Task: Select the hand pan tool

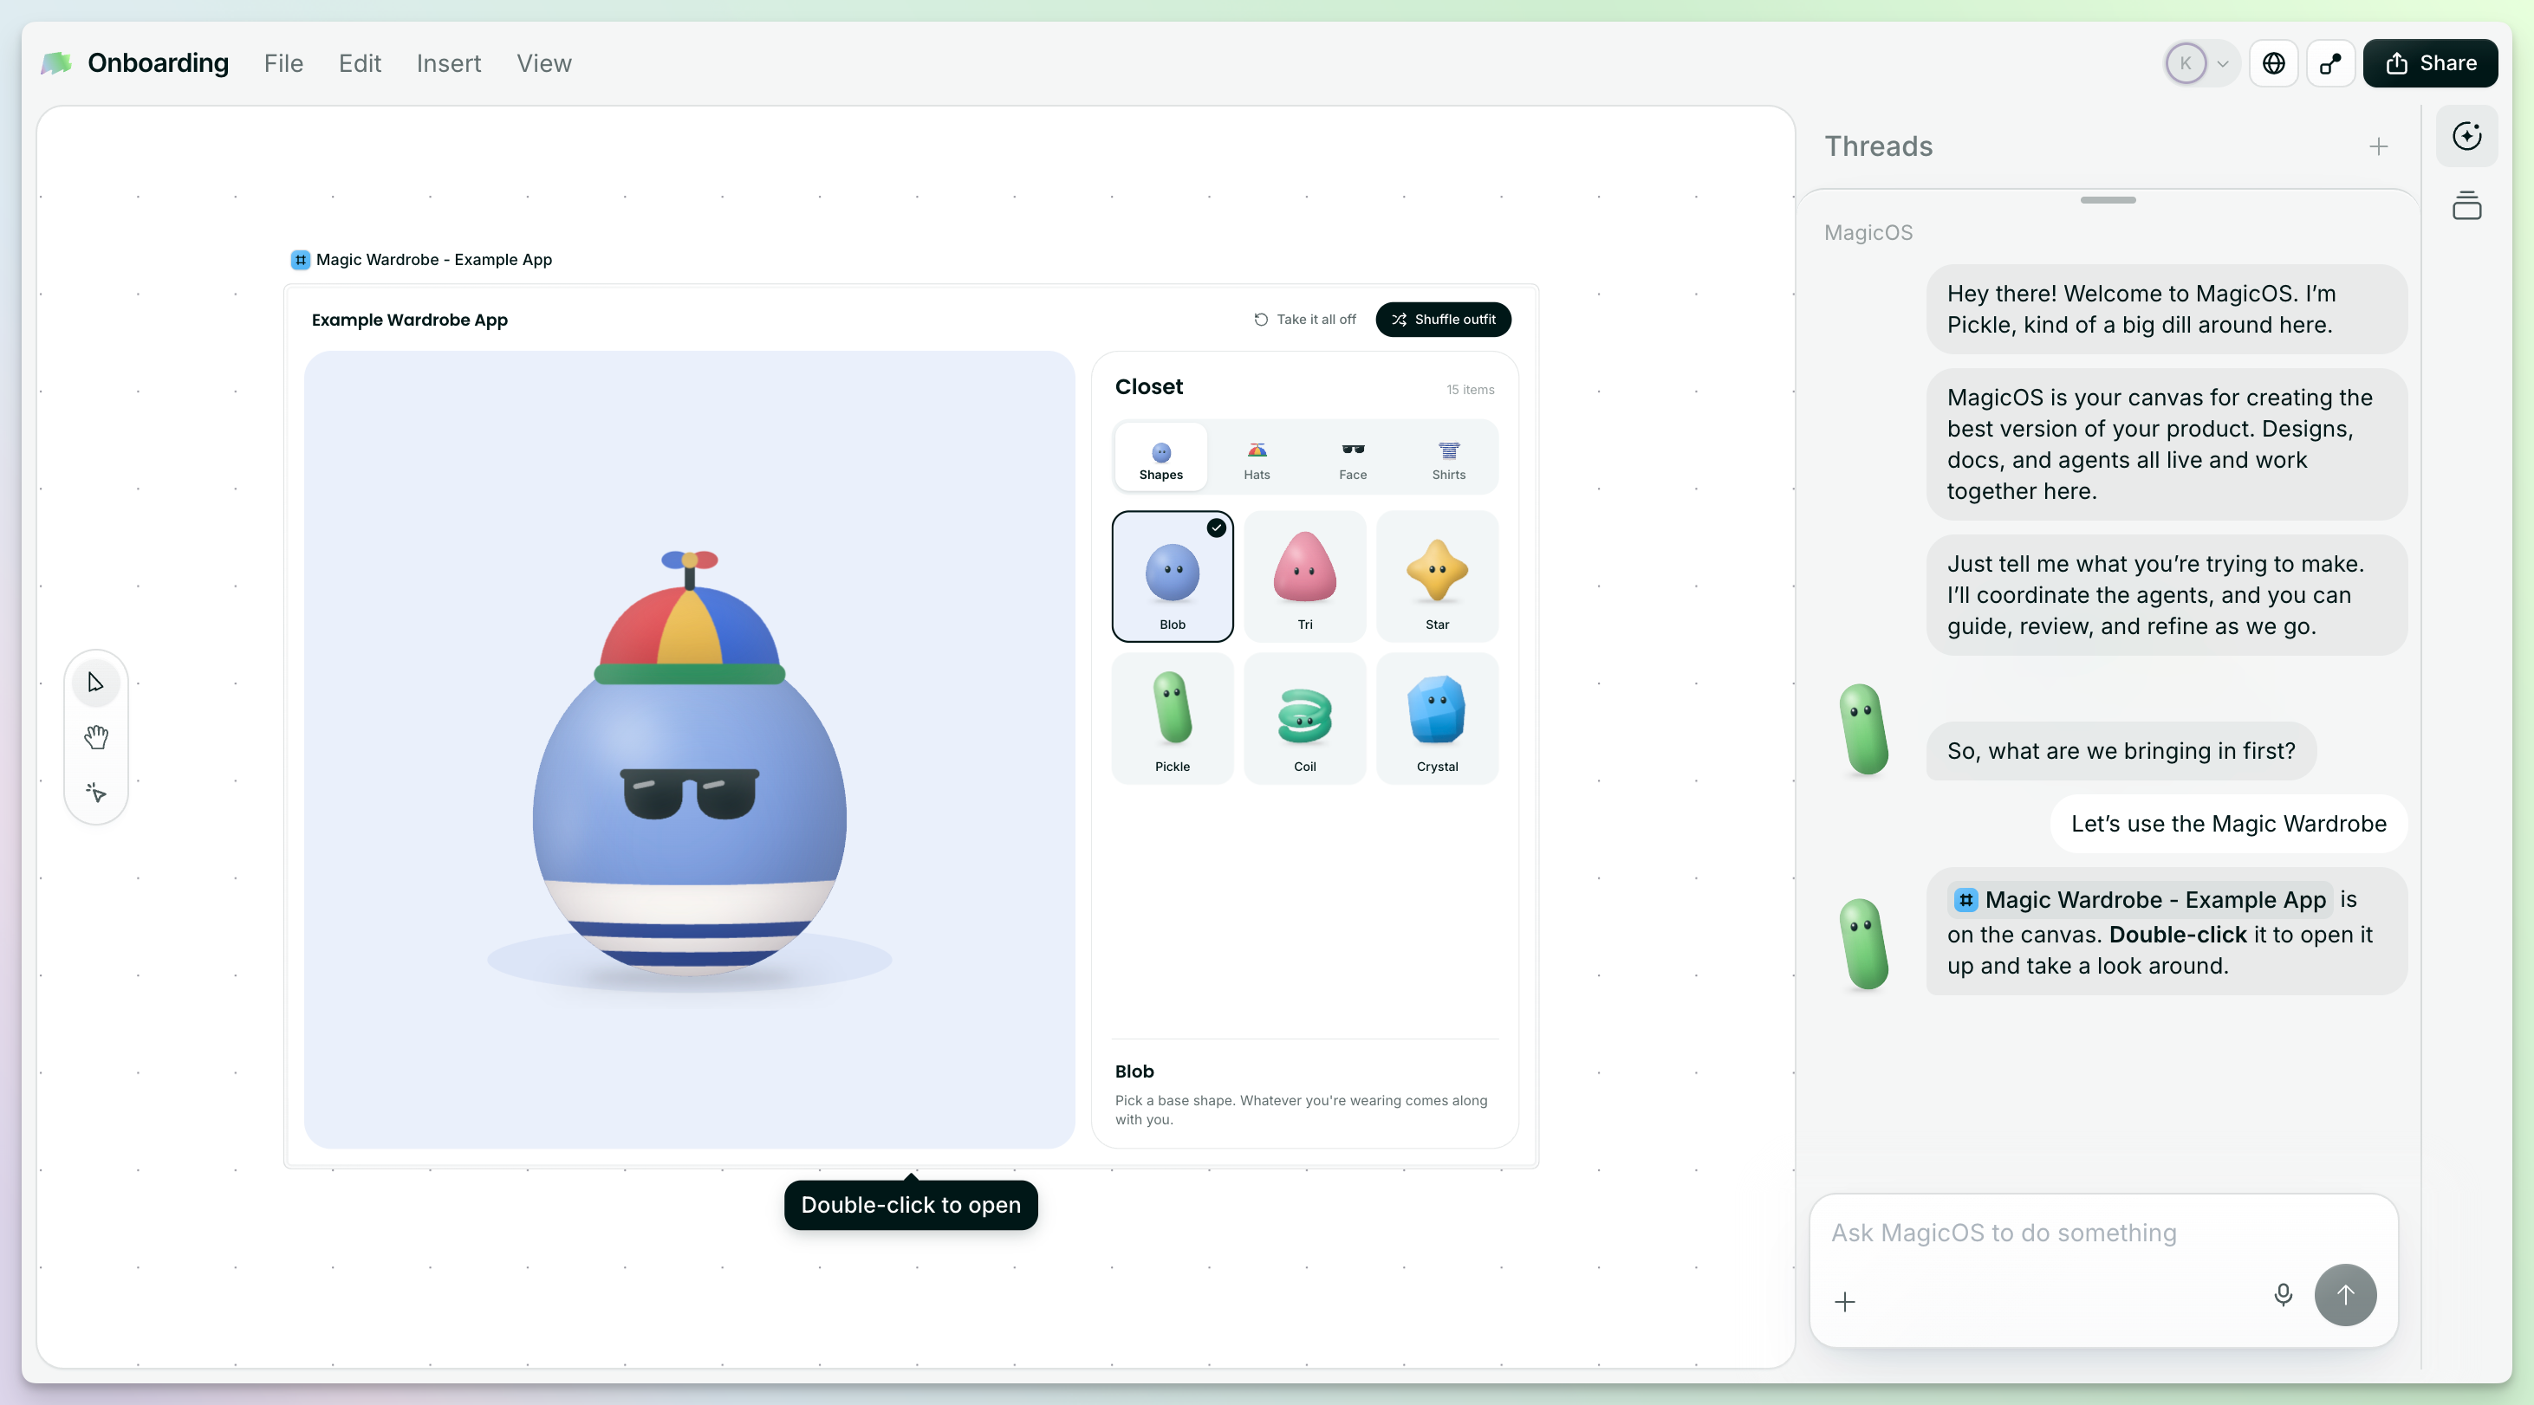Action: point(95,737)
